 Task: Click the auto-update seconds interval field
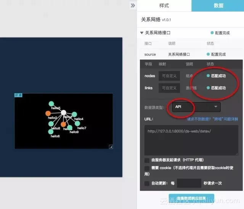189,183
